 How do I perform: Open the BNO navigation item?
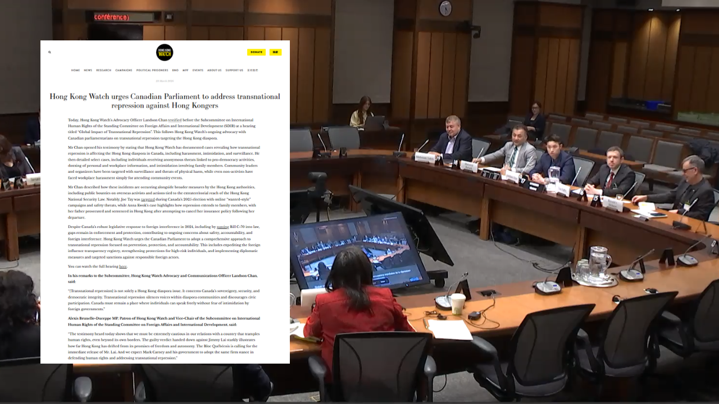[175, 71]
